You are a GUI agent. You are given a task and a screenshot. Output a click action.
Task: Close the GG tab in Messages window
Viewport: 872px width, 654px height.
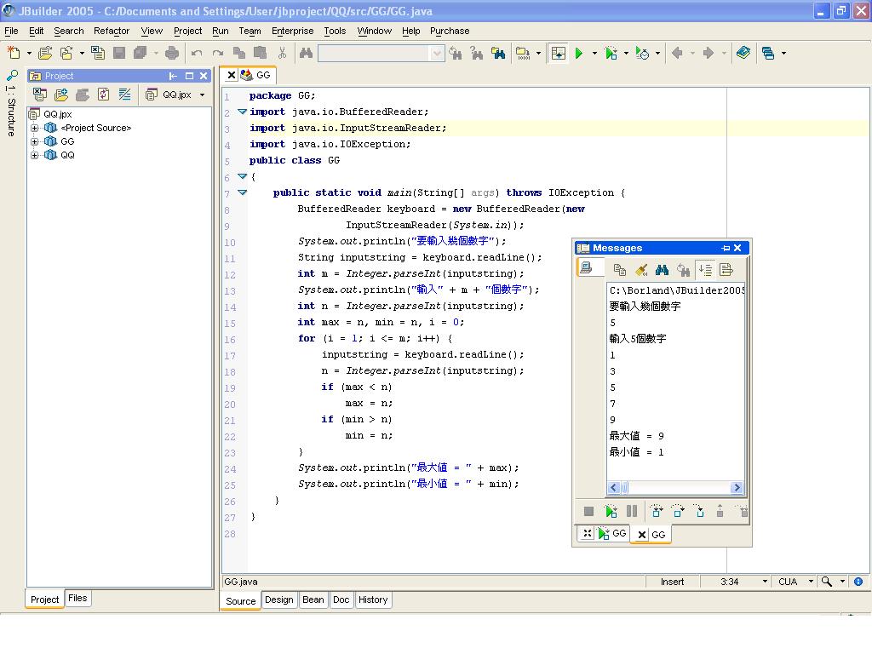pyautogui.click(x=642, y=535)
